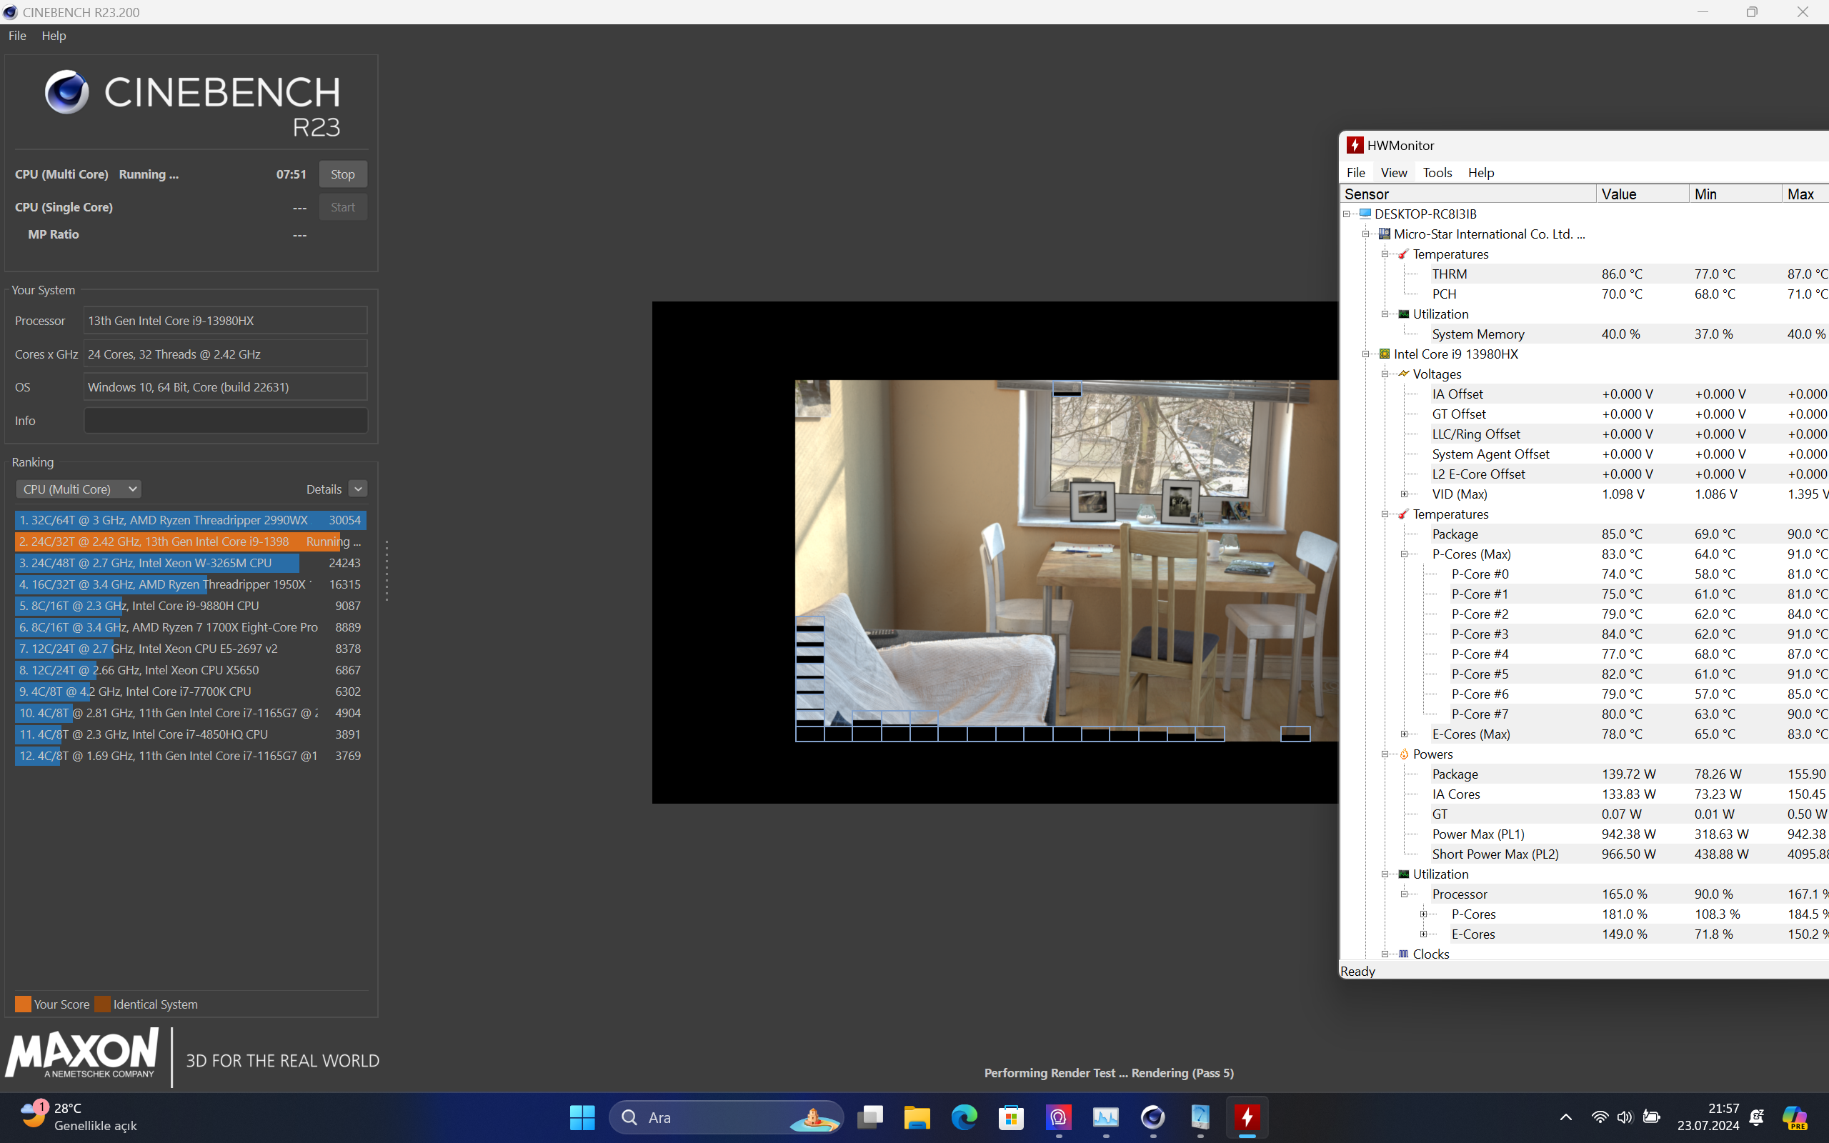The width and height of the screenshot is (1829, 1143).
Task: Click the Intel Core i9 13980HX chip icon
Action: [1384, 354]
